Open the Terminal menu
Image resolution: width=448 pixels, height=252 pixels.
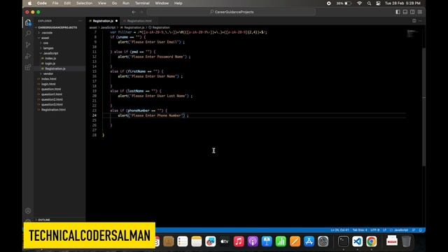coord(142,3)
